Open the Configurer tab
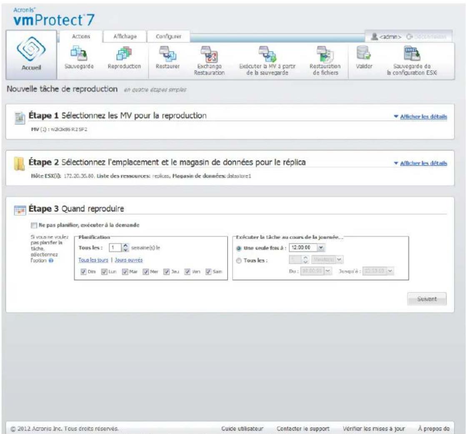 tap(168, 36)
